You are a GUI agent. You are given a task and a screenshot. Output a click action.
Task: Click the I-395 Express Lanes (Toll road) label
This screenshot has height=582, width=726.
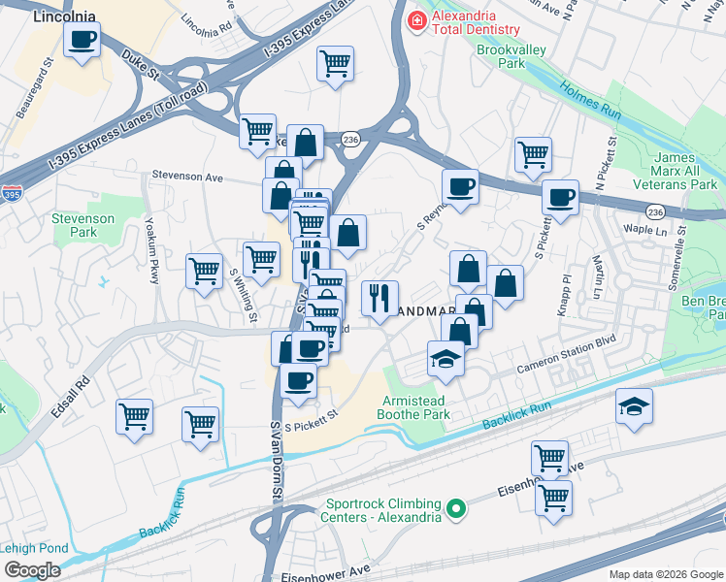pyautogui.click(x=128, y=126)
